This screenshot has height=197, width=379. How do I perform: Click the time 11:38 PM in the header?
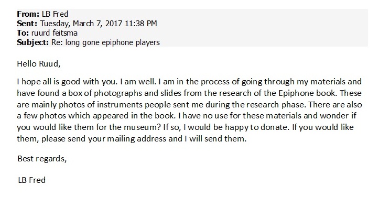click(141, 24)
